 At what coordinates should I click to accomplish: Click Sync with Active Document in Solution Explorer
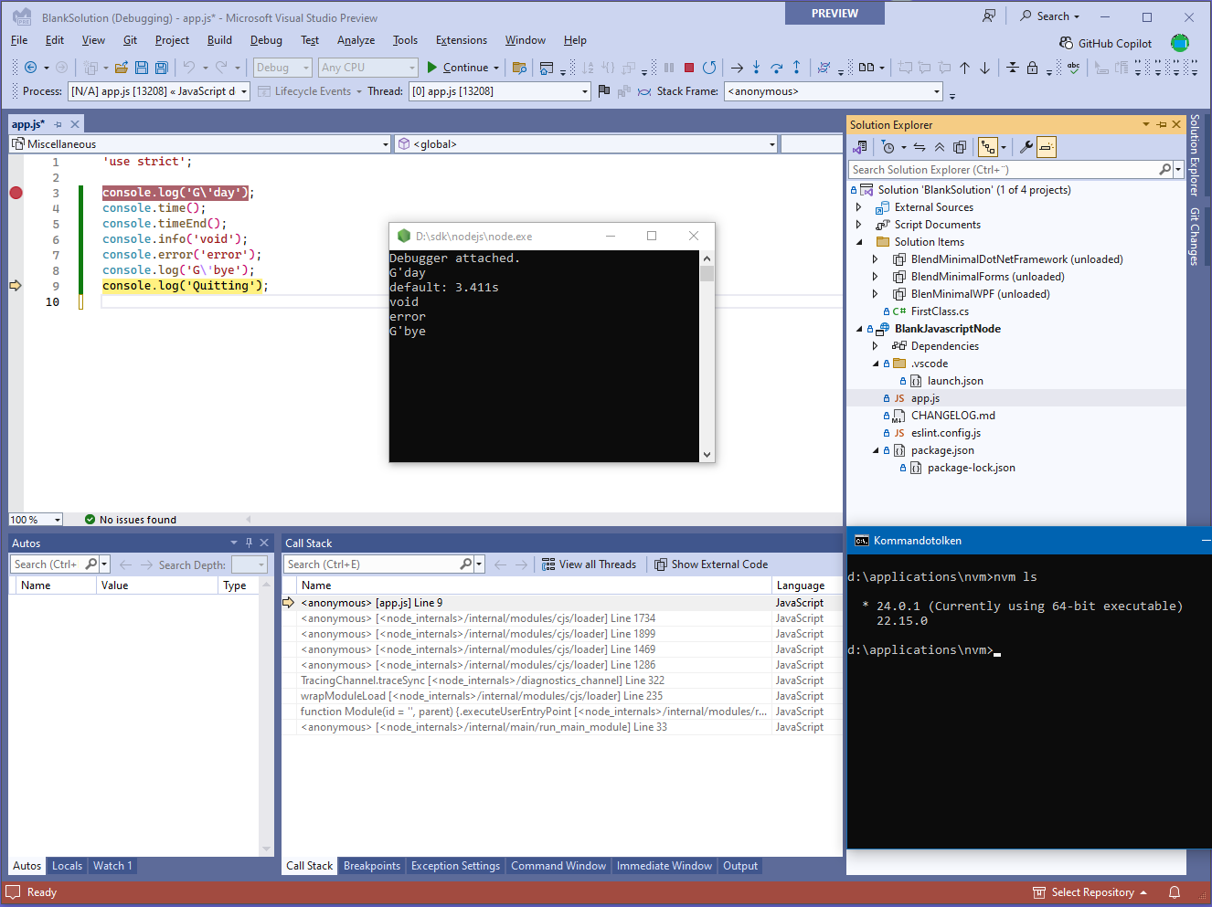pos(920,146)
